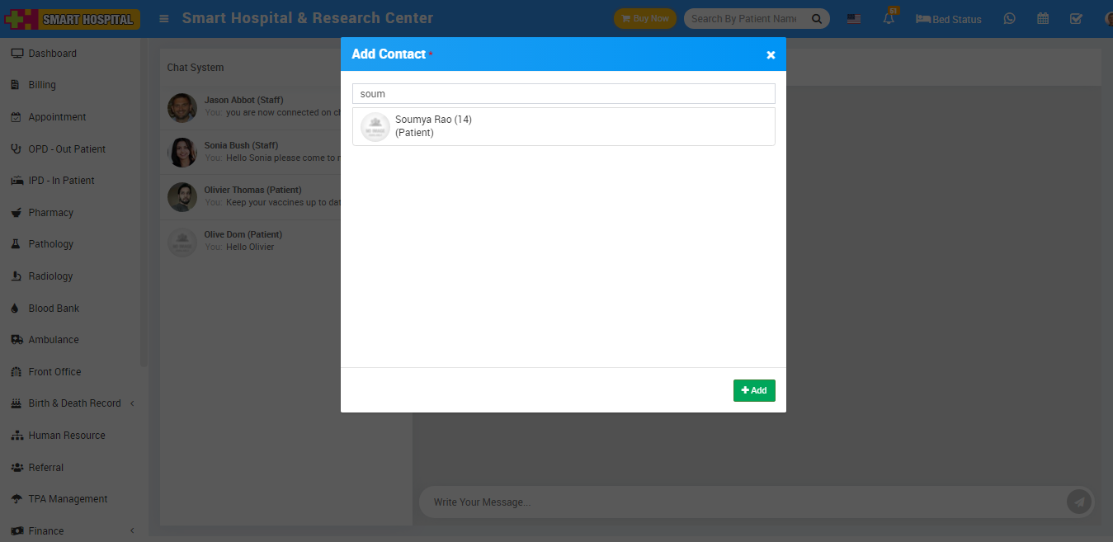Open the calendar icon in header
The height and width of the screenshot is (542, 1113).
click(1043, 18)
